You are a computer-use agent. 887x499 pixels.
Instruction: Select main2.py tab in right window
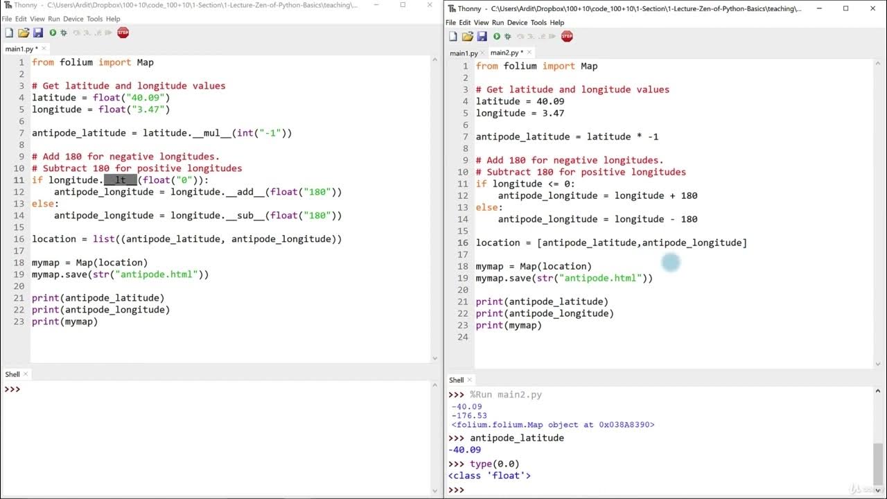(507, 52)
